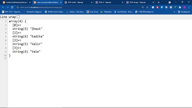Open the Arjs Demo bookmark
192x108 pixels.
click(x=93, y=12)
